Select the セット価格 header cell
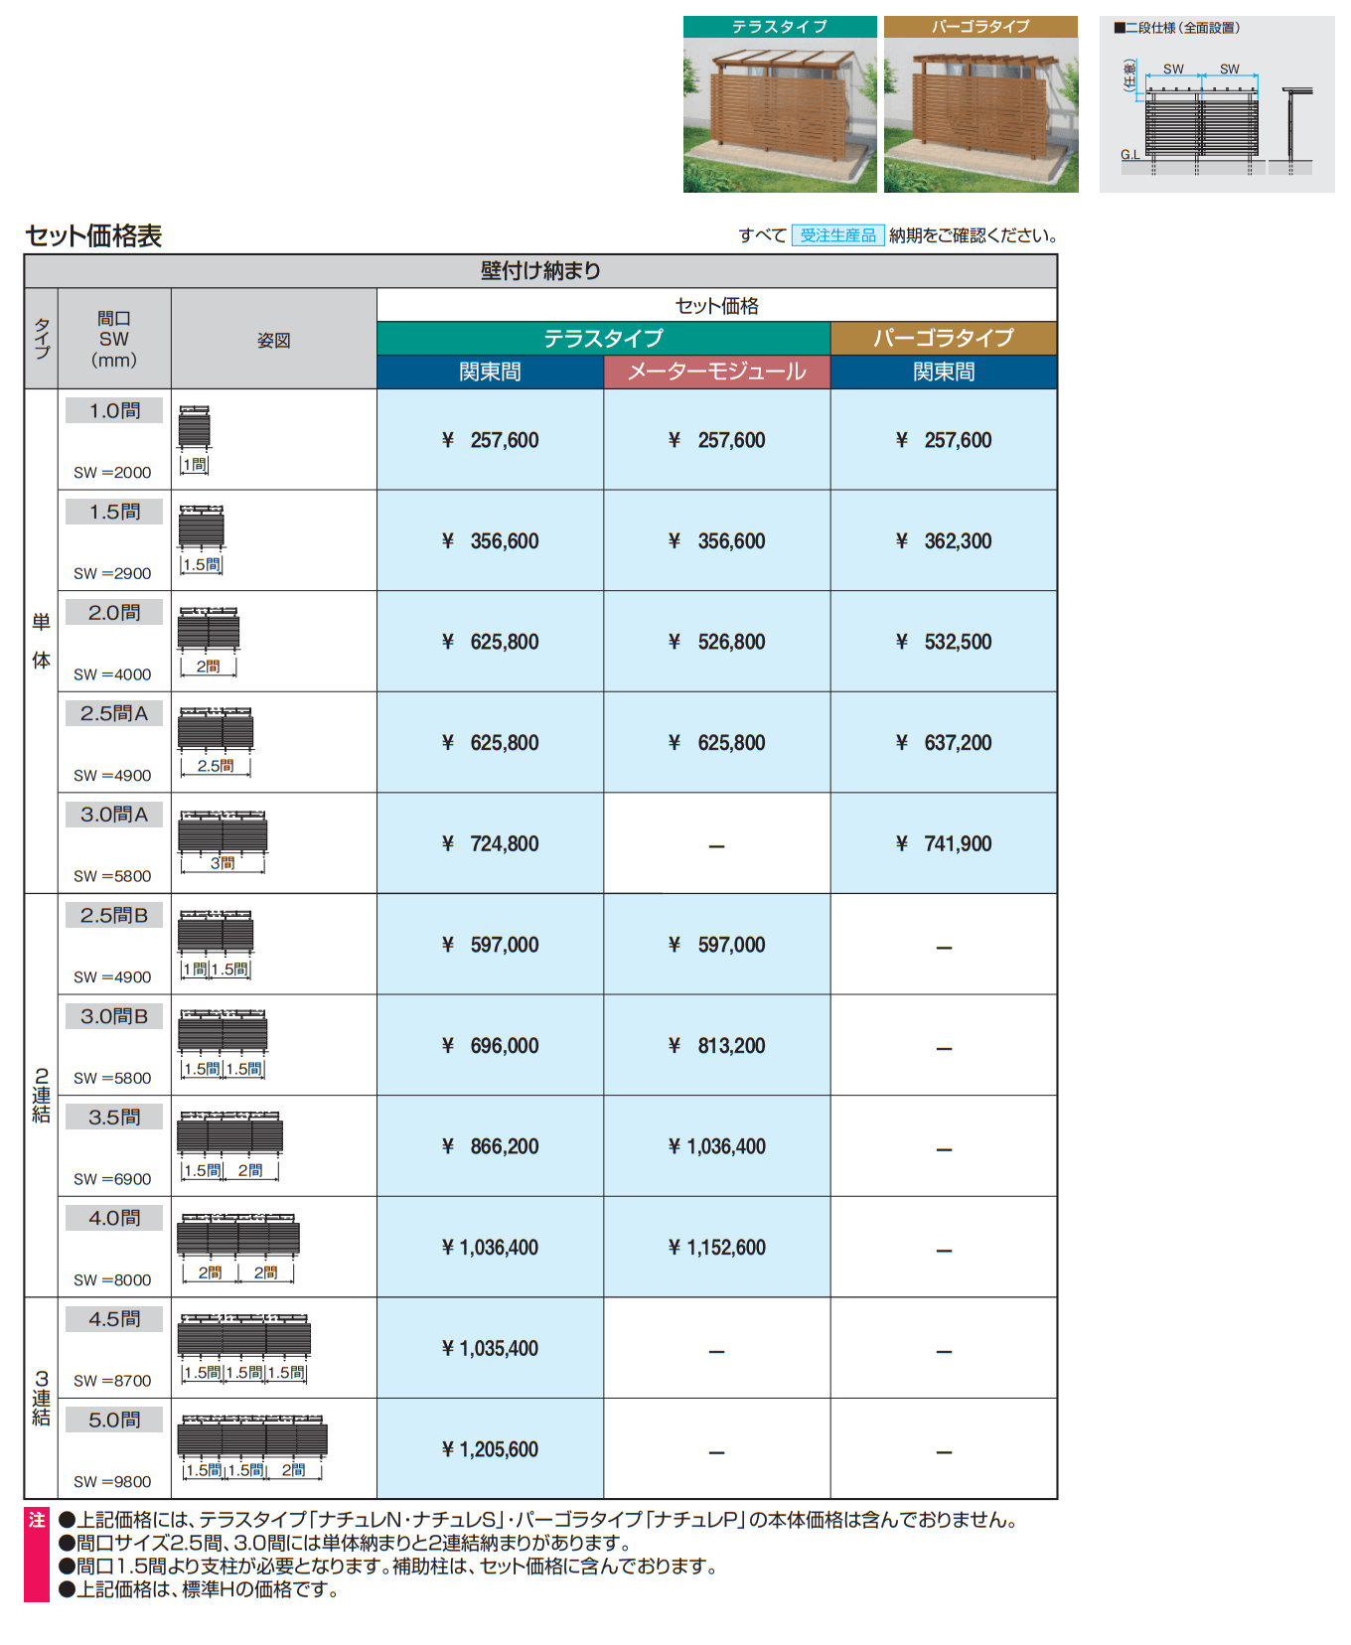This screenshot has height=1645, width=1351. [x=716, y=305]
